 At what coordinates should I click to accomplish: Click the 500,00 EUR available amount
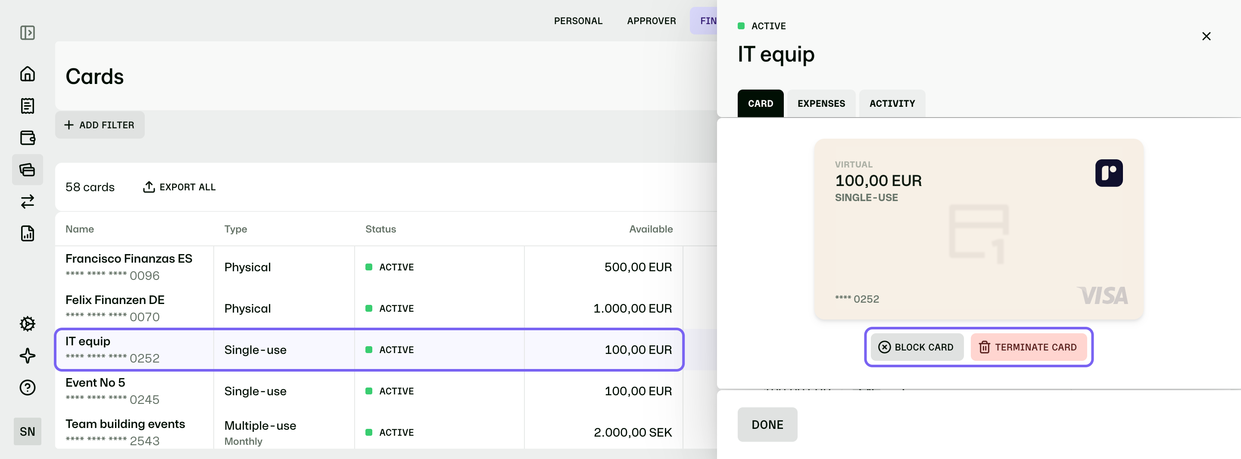[x=638, y=267]
